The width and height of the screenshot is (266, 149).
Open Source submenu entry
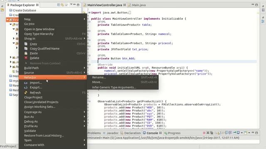coord(53,73)
